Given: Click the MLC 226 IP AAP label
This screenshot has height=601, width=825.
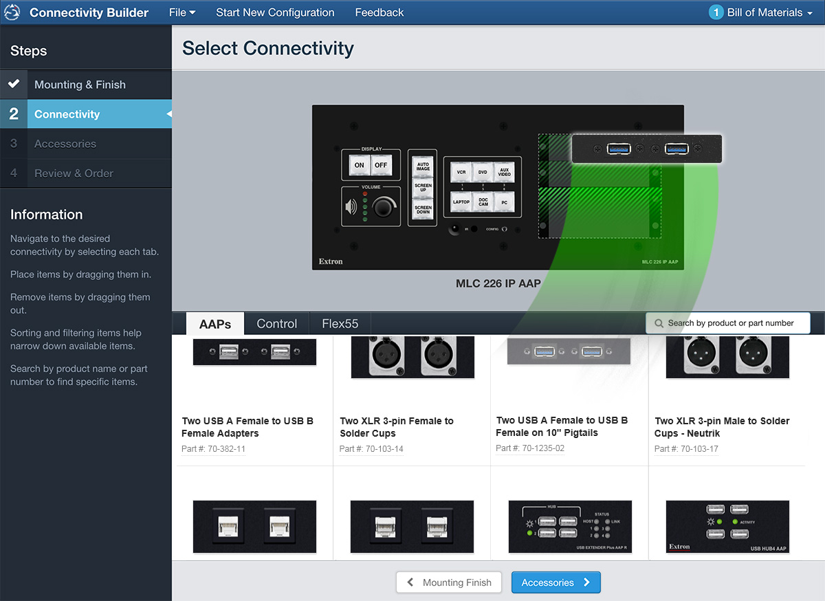Looking at the screenshot, I should (x=498, y=283).
